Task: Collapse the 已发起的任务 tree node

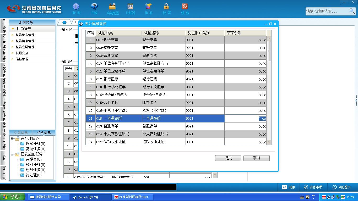Action: tap(12, 154)
